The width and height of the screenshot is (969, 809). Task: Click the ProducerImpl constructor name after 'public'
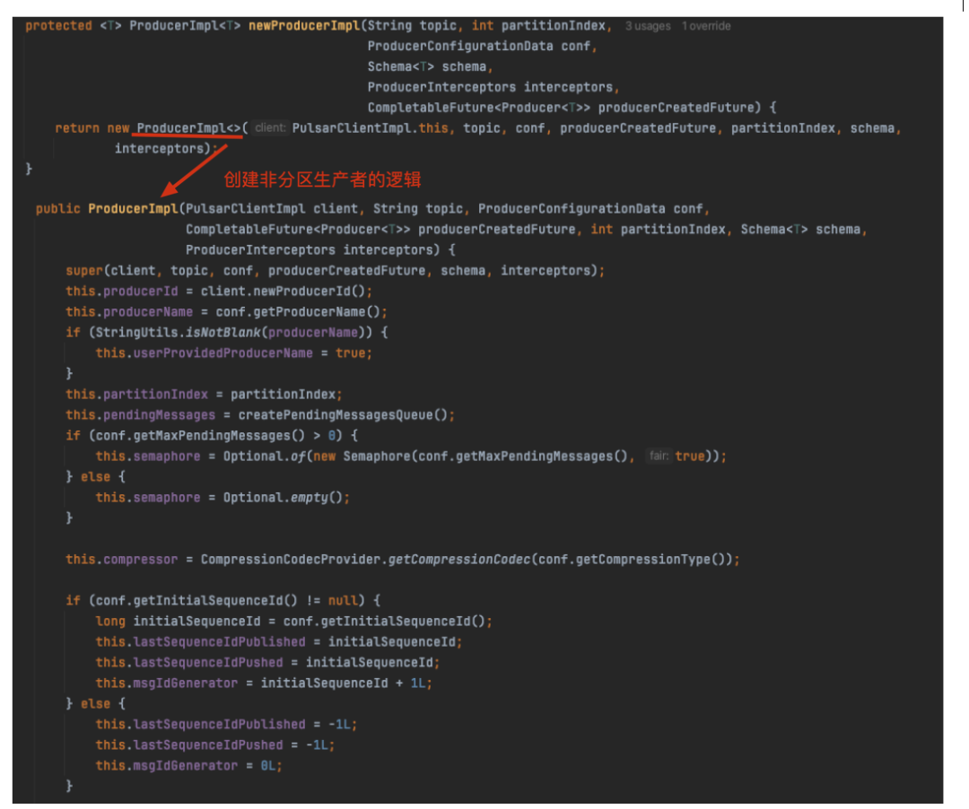point(133,209)
